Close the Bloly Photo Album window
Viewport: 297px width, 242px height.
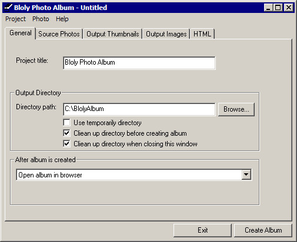[289, 8]
